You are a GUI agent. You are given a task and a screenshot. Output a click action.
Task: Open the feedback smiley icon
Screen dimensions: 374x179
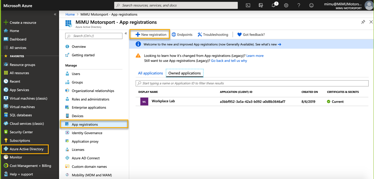[311, 5]
